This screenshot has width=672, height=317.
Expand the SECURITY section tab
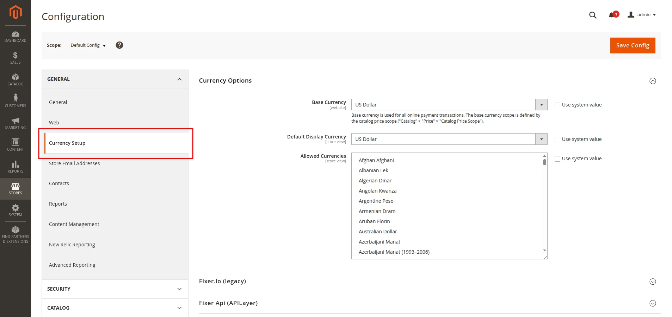click(x=115, y=289)
